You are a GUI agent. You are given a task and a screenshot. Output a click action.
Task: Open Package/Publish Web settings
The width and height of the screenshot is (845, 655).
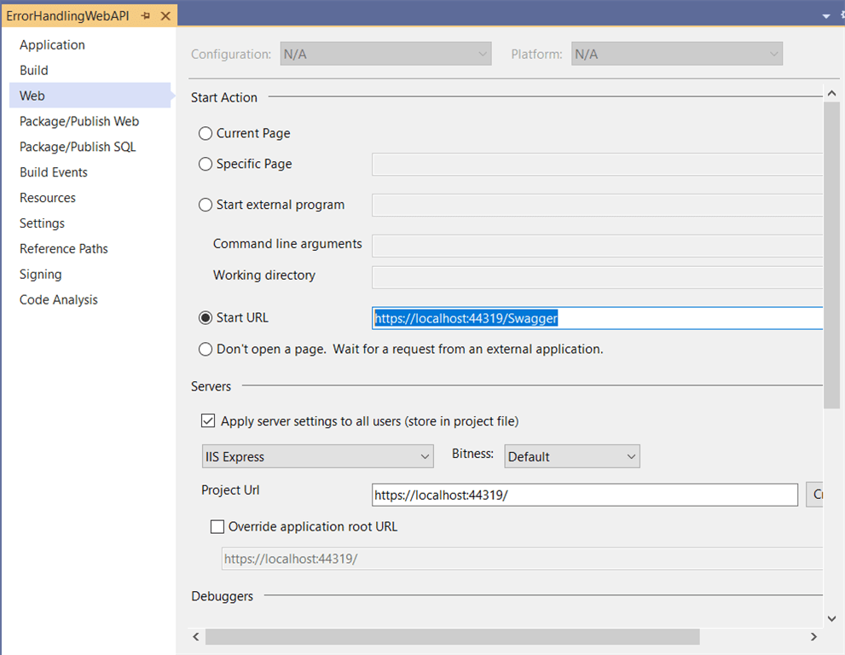tap(78, 121)
